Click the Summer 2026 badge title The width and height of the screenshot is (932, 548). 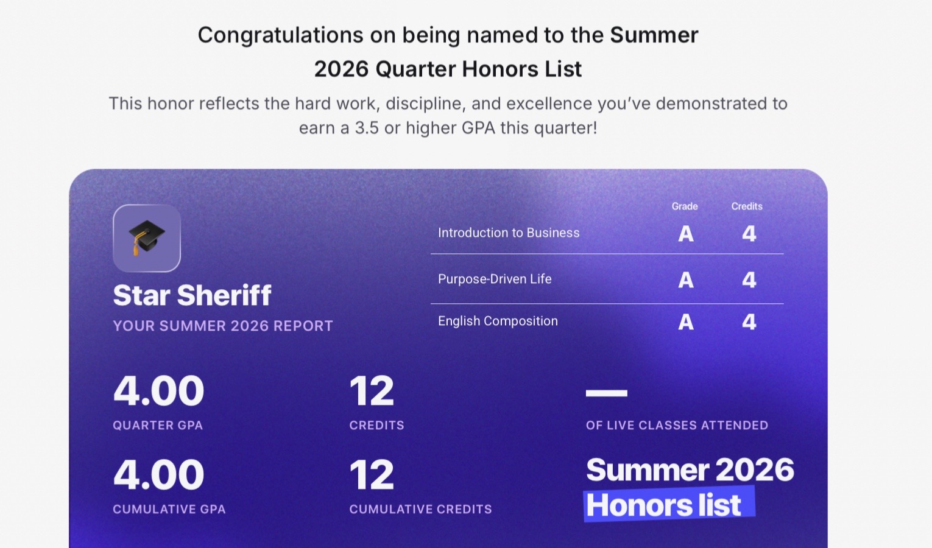click(x=690, y=470)
